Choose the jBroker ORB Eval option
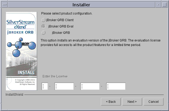The height and width of the screenshot is (111, 169). pos(43,26)
